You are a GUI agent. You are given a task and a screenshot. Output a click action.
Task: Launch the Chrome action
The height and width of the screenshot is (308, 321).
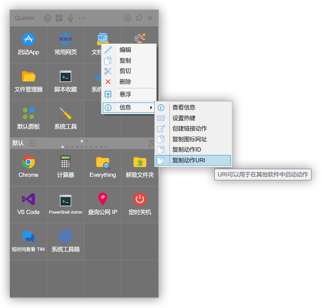pyautogui.click(x=28, y=168)
